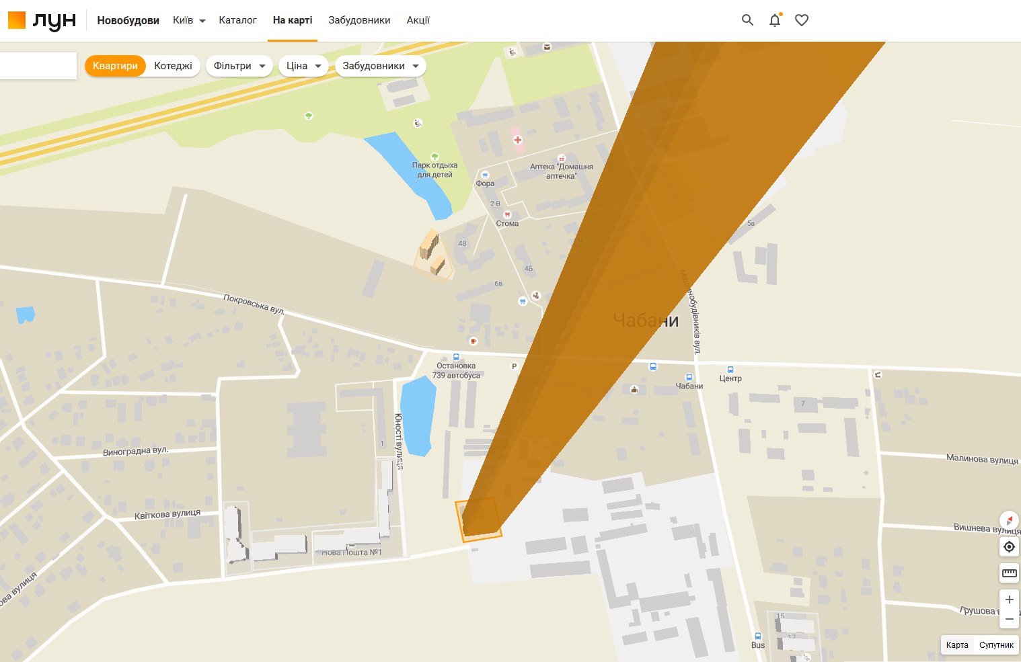Open the Акції tab
1021x662 pixels.
[x=418, y=20]
